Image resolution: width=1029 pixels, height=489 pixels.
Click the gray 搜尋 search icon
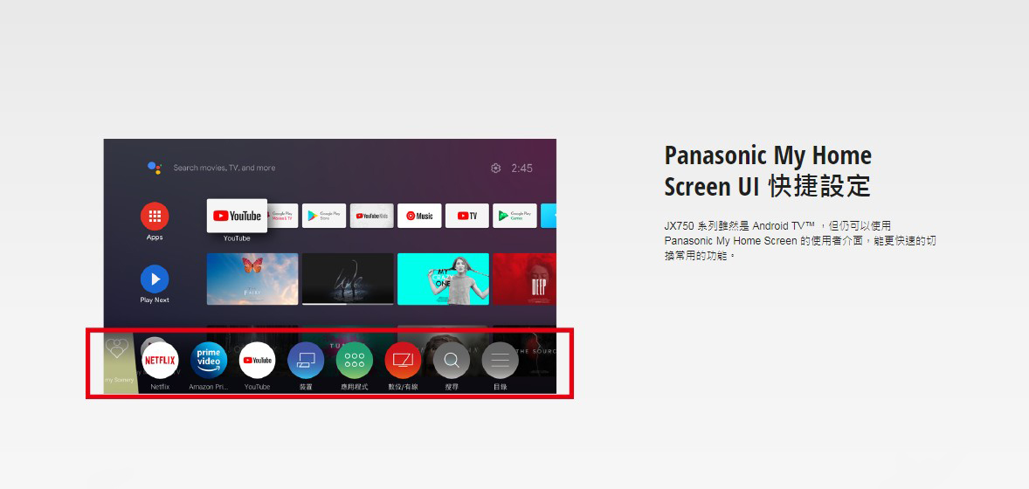click(452, 361)
